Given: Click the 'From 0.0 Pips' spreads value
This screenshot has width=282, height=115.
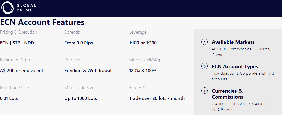Looking at the screenshot, I should click(x=79, y=43).
